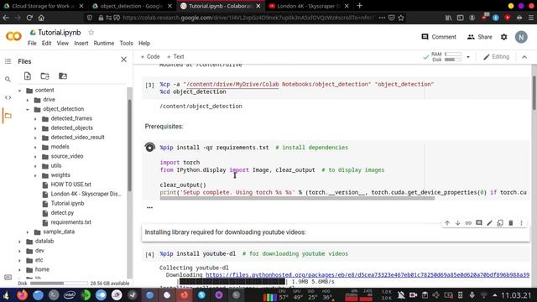Open the View menu
Viewport: 537px width, 302px height.
[63, 43]
